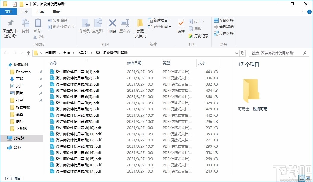Image resolution: width=313 pixels, height=182 pixels.
Task: Switch to the 查看 (View) ribbon tab
Action: click(x=56, y=12)
